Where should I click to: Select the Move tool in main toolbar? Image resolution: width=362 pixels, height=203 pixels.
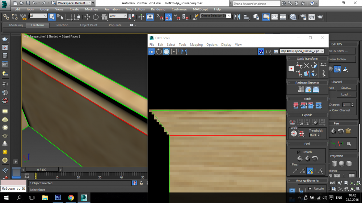tap(87, 17)
